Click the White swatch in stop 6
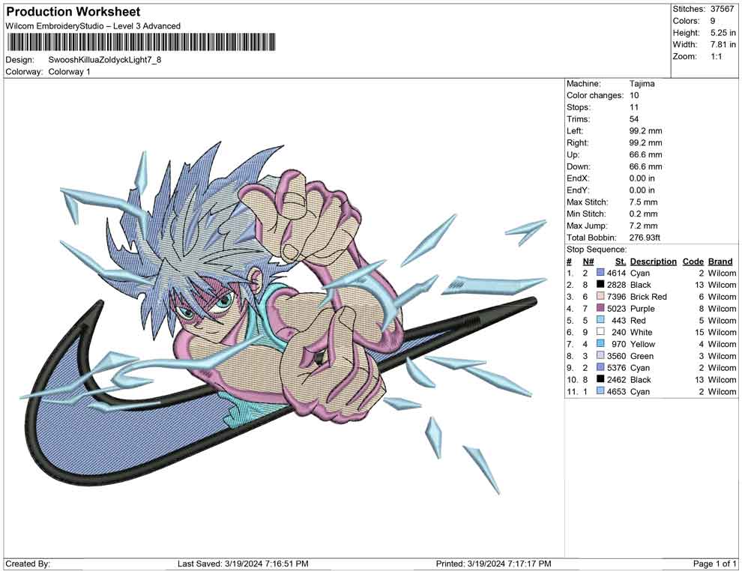This screenshot has width=742, height=571. click(x=600, y=332)
